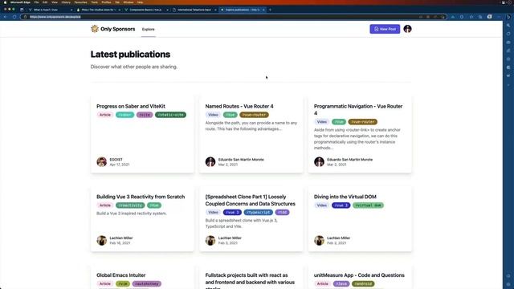Click the Edge profile icon in toolbar
Image resolution: width=514 pixels, height=289 pixels.
489,17
